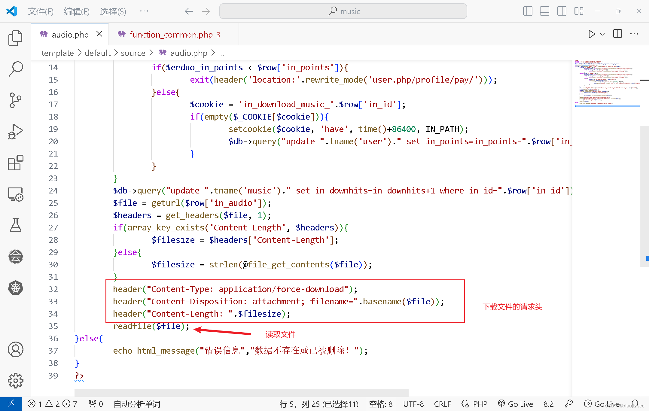Viewport: 649px width, 411px height.
Task: Open the Remote Explorer view
Action: (15, 194)
